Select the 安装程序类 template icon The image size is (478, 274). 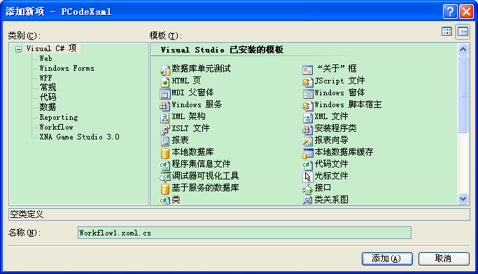tap(308, 130)
